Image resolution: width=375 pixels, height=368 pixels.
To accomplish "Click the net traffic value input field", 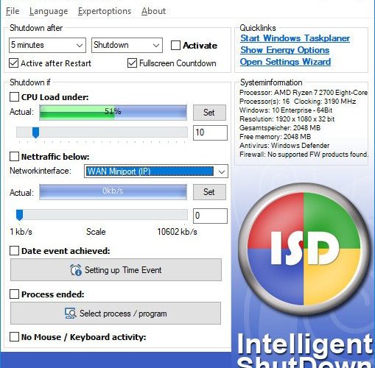I will coord(210,216).
